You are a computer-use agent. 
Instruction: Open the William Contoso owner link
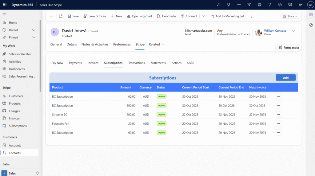275,30
